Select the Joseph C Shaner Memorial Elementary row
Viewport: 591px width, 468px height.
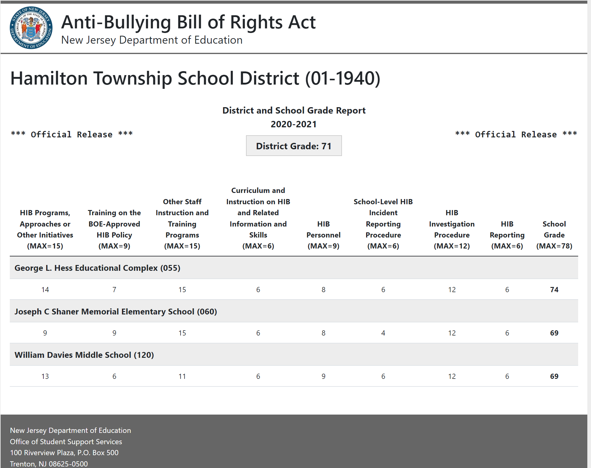click(116, 311)
